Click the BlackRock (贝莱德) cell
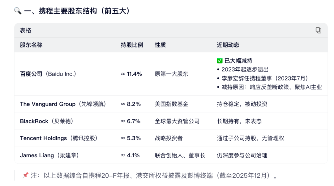The height and width of the screenshot is (186, 334). [47, 121]
